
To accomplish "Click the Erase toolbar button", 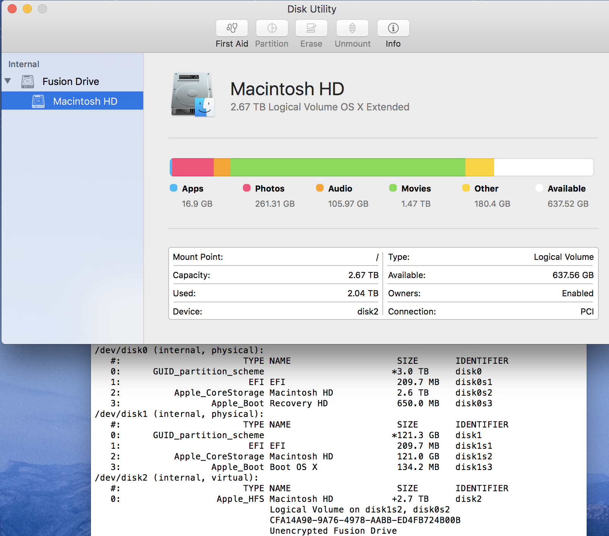I will (x=312, y=28).
